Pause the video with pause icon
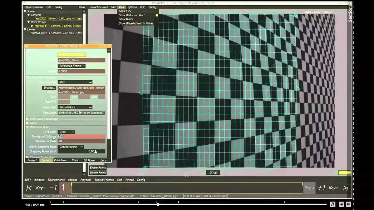Screen dimensions: 374x210 [333, 204]
